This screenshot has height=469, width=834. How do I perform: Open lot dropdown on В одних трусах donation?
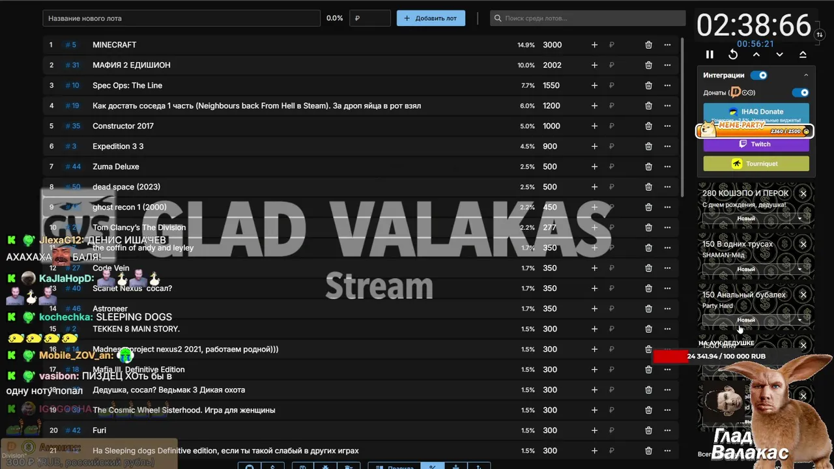coord(800,270)
